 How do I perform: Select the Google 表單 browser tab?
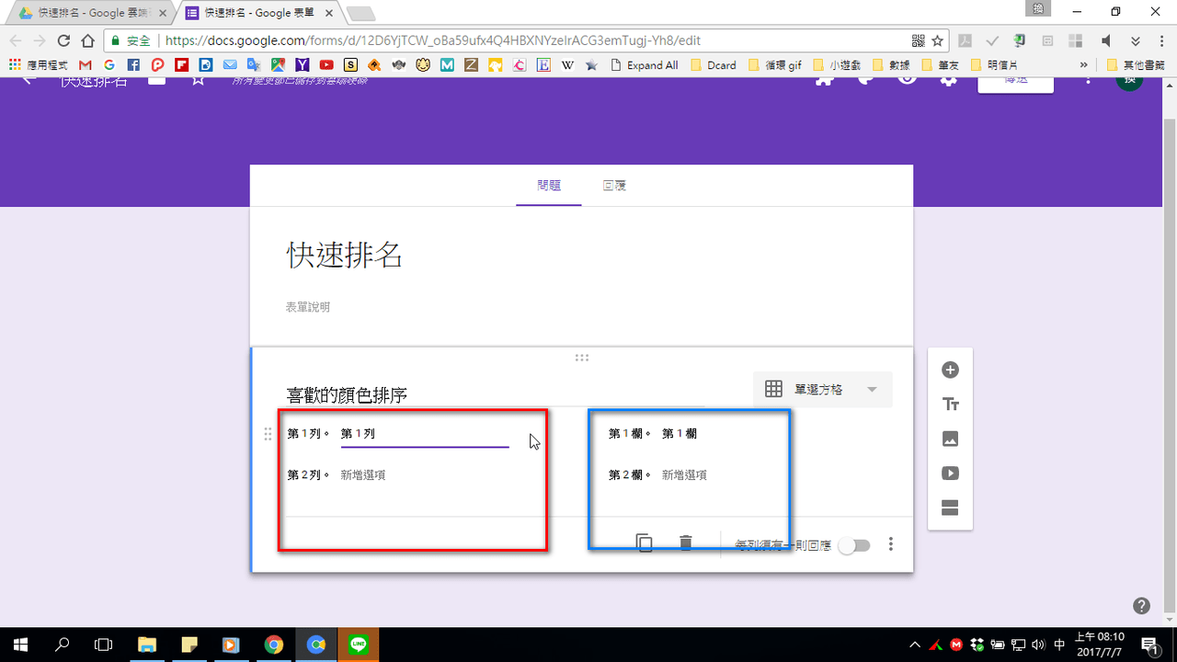click(x=257, y=13)
